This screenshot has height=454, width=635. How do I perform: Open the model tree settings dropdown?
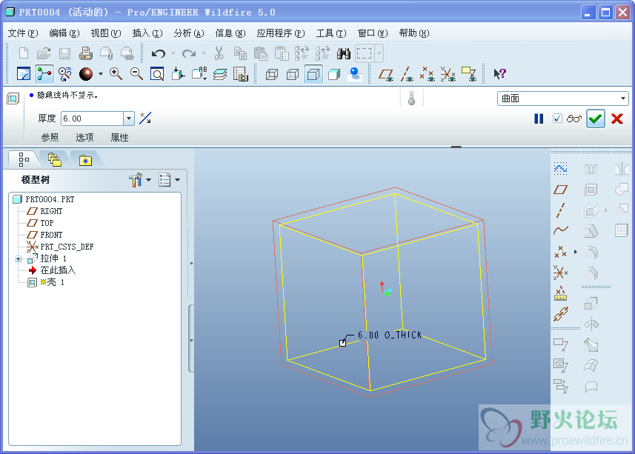[x=148, y=180]
